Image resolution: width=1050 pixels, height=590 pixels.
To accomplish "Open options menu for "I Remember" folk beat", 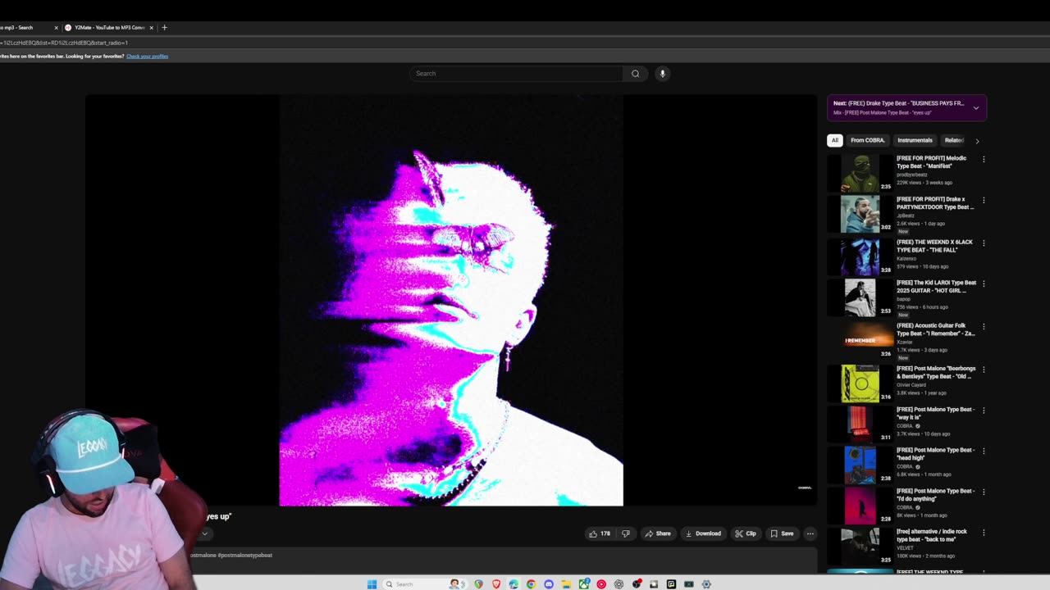I will (984, 326).
